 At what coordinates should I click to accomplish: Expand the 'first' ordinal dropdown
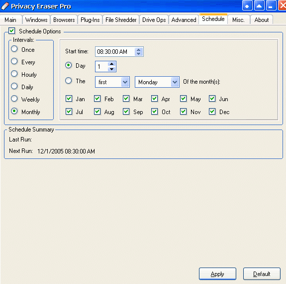(x=125, y=82)
